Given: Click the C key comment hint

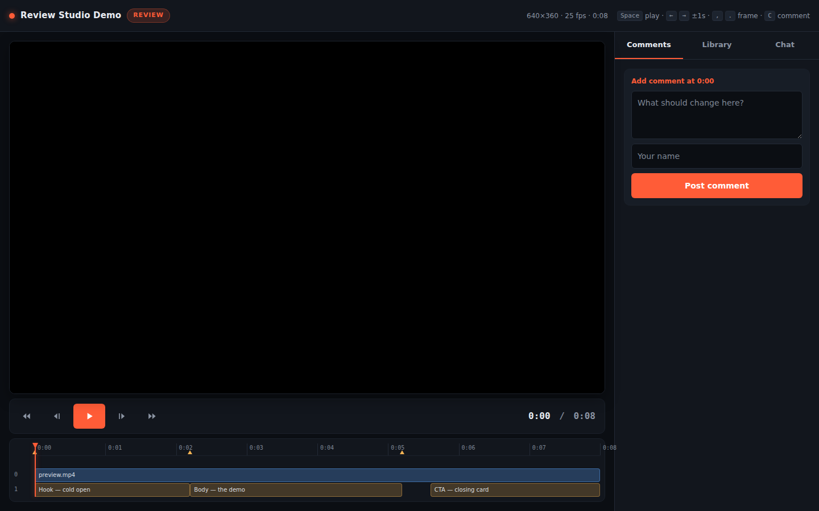Looking at the screenshot, I should click(x=770, y=16).
